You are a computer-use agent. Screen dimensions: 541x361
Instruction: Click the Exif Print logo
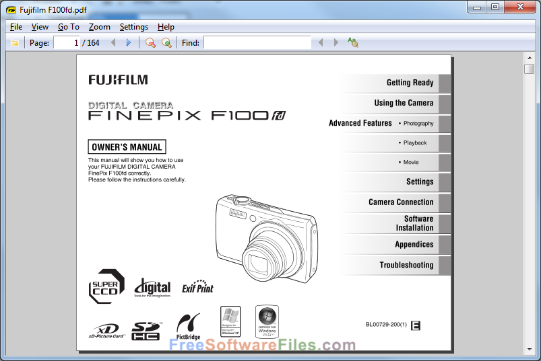click(197, 286)
